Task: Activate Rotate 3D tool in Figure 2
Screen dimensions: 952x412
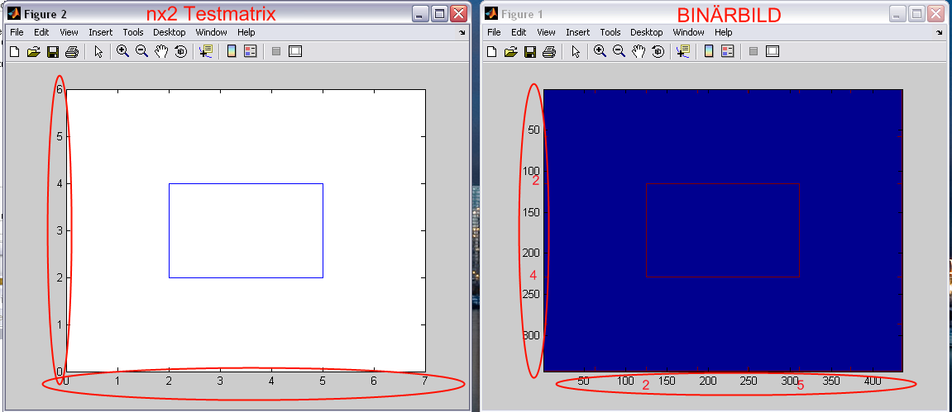Action: click(x=180, y=51)
